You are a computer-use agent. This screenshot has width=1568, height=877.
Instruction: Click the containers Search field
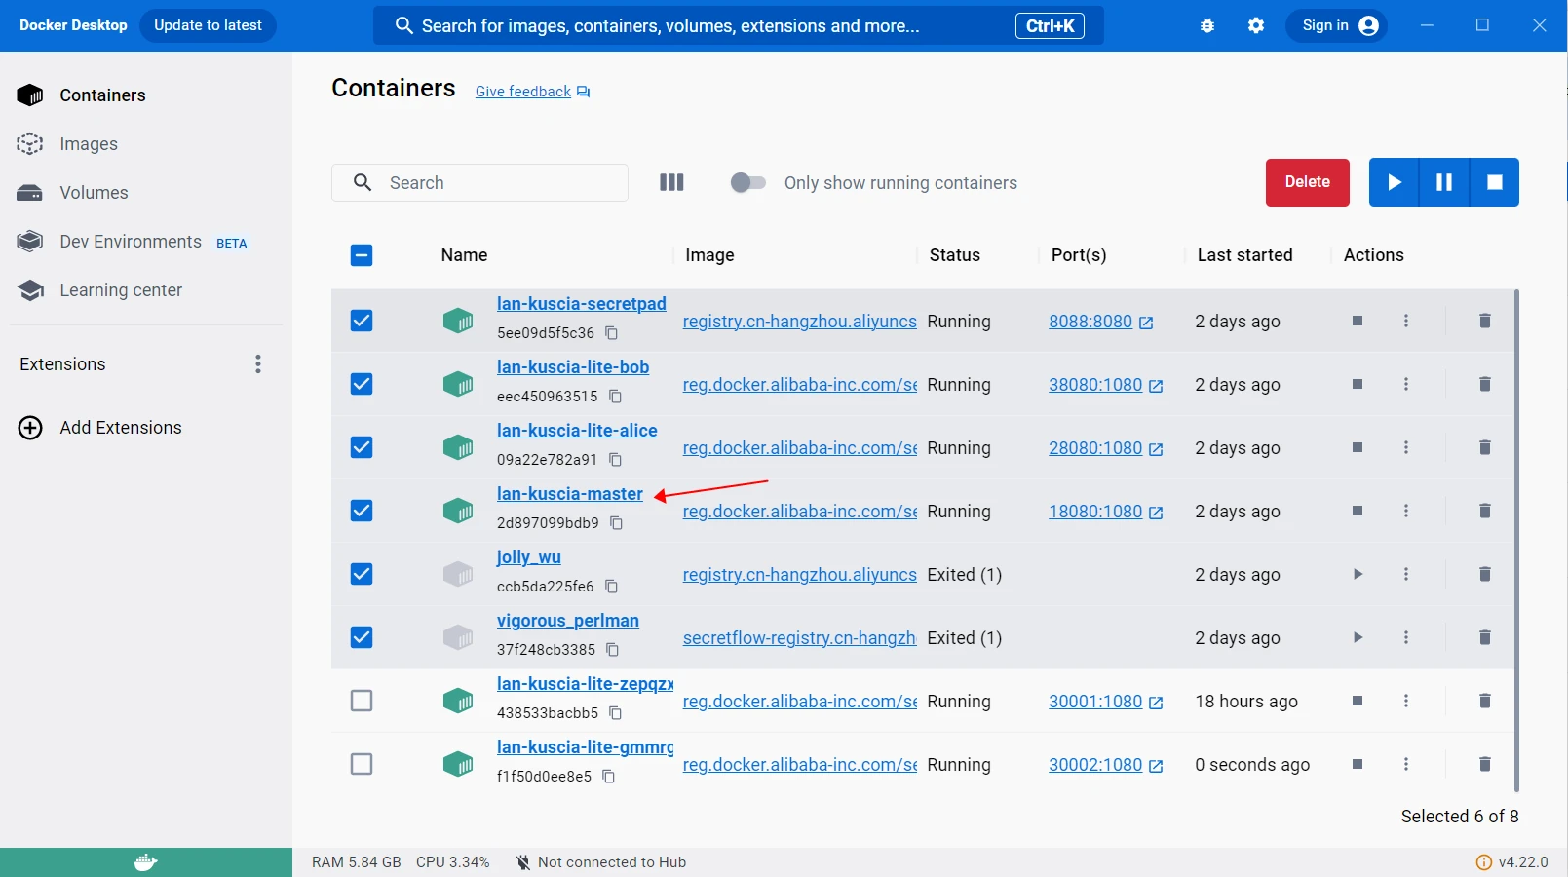pyautogui.click(x=479, y=182)
